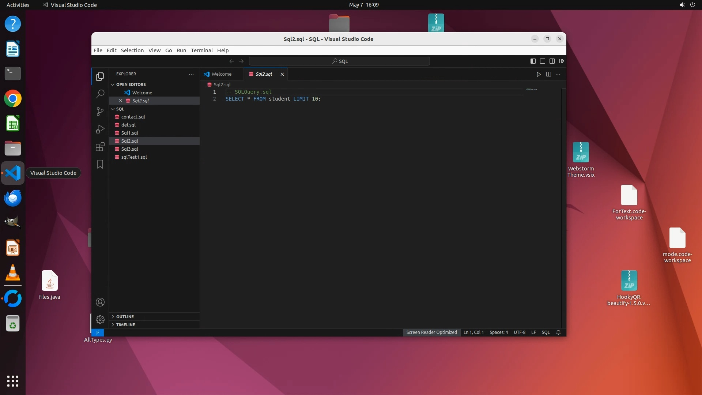Open the Source Control view
The height and width of the screenshot is (395, 702).
click(100, 112)
